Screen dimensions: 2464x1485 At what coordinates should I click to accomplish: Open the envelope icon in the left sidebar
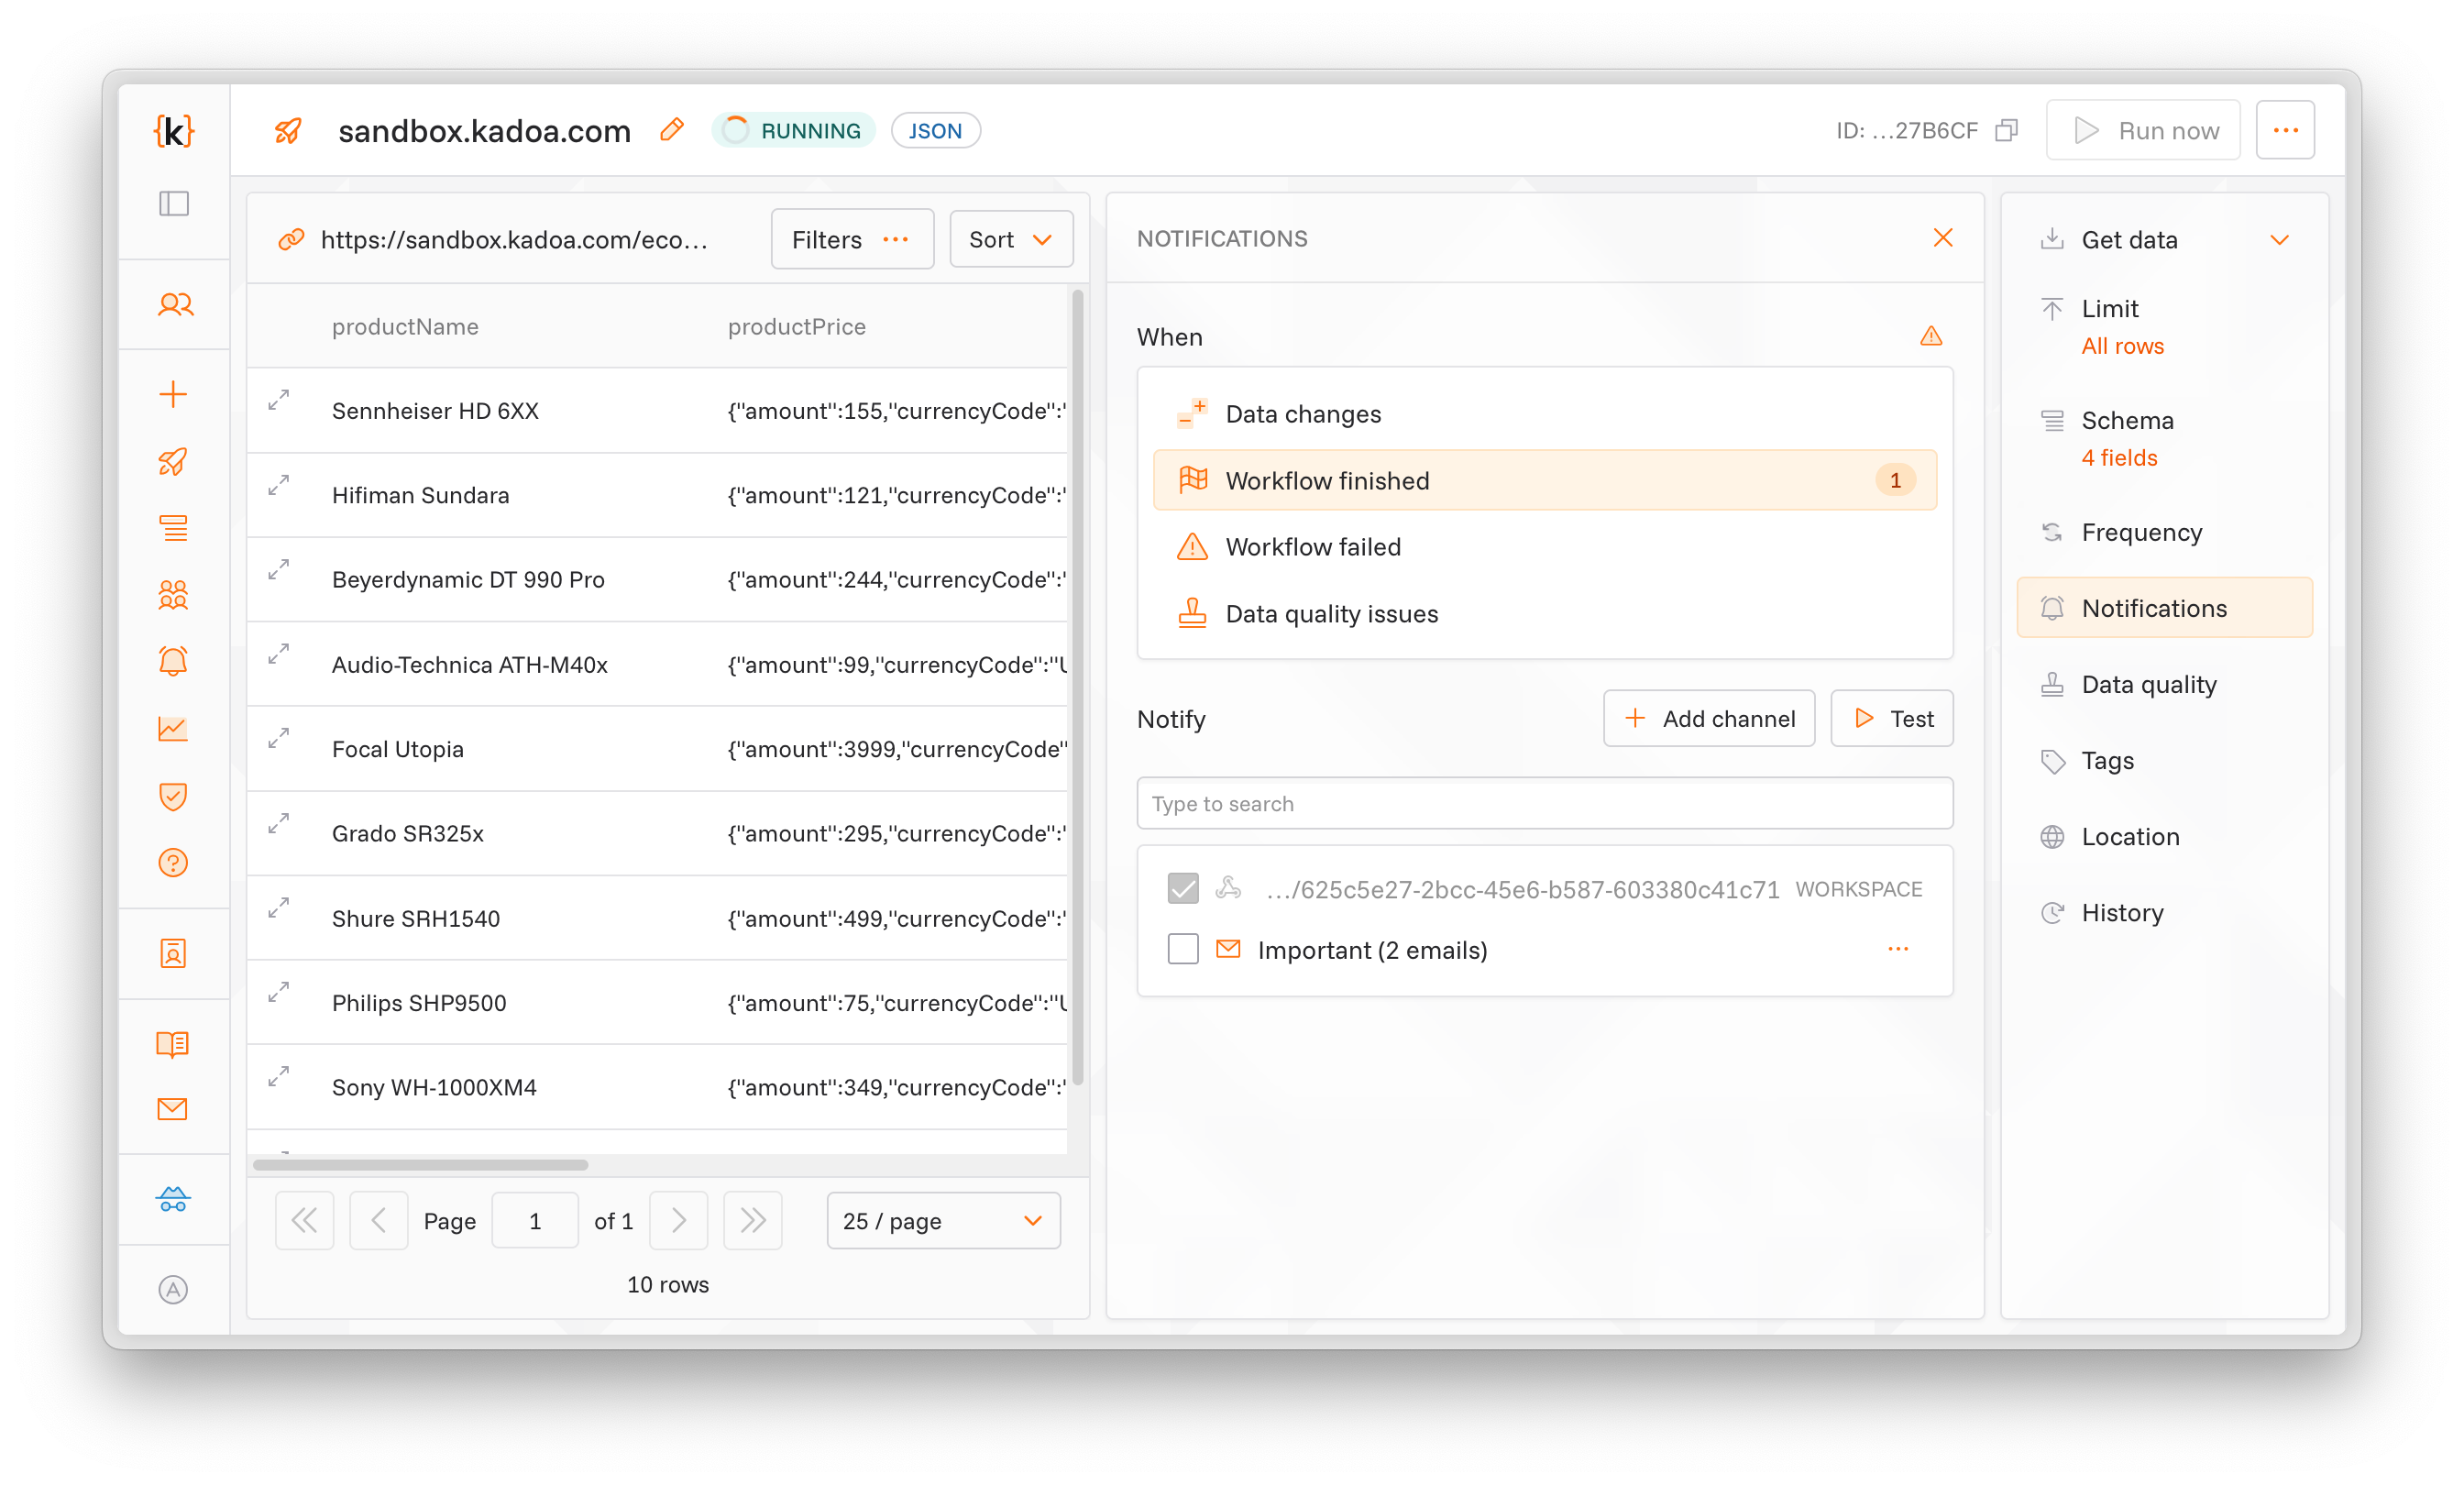[173, 1109]
